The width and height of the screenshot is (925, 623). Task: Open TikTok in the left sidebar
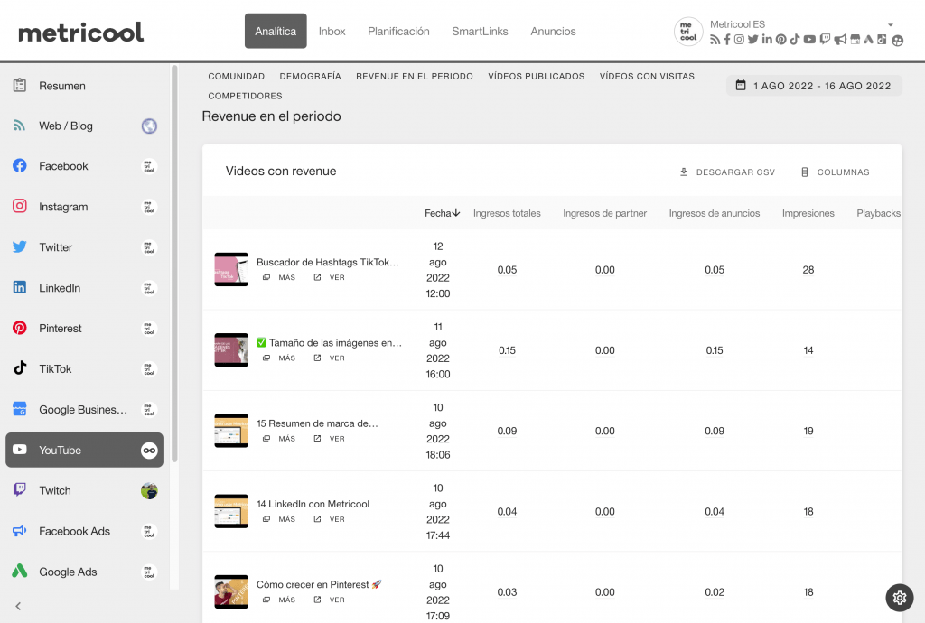(x=84, y=369)
